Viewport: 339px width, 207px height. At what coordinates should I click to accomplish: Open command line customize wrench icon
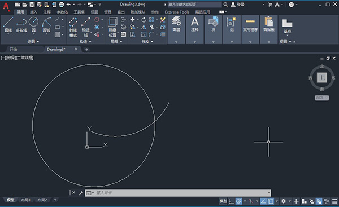[81, 193]
